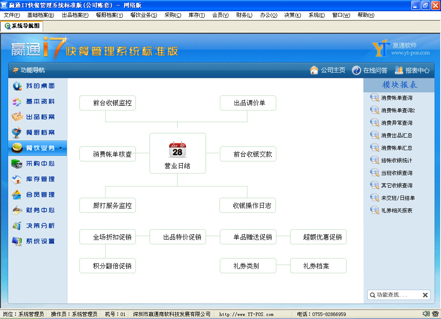
Task: Open 出品特价促销 module
Action: click(x=178, y=237)
